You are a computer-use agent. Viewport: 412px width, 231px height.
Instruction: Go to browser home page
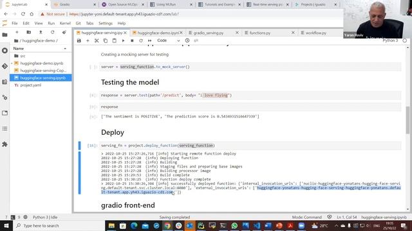coord(32,14)
